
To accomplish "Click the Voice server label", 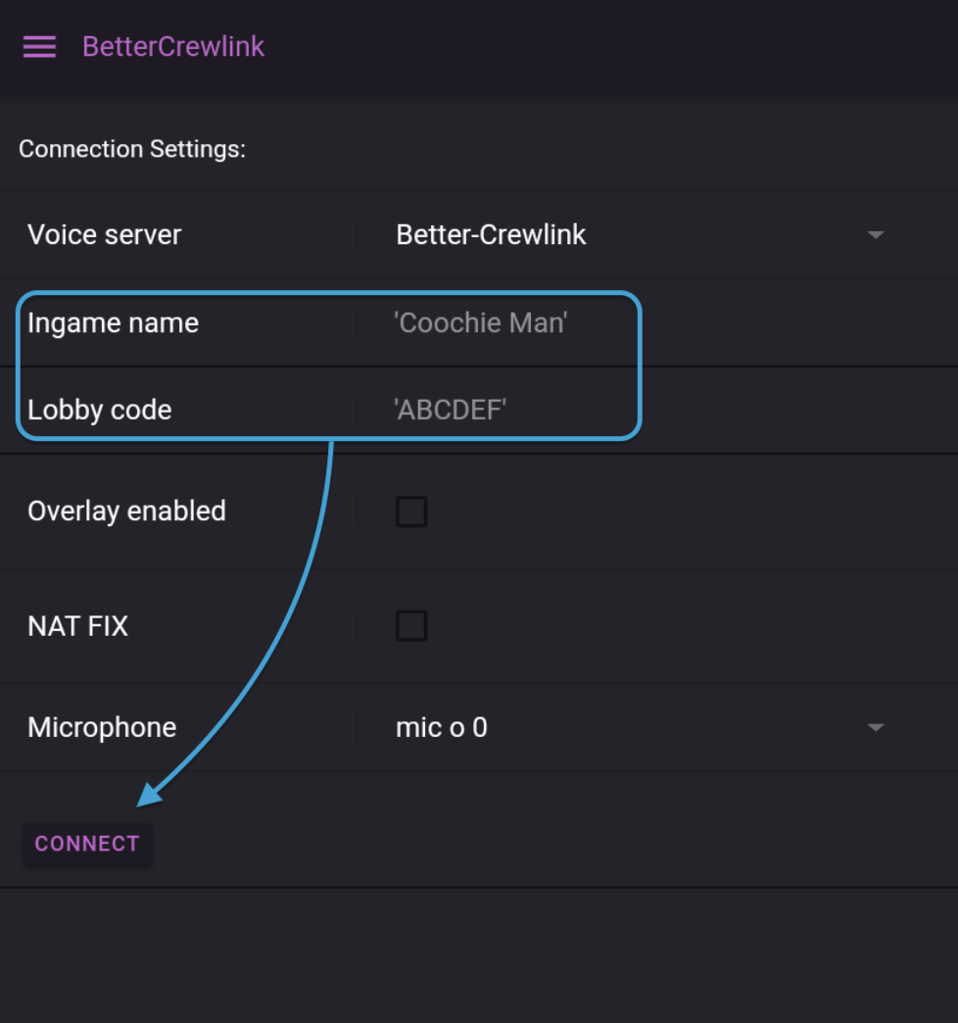I will pos(105,235).
